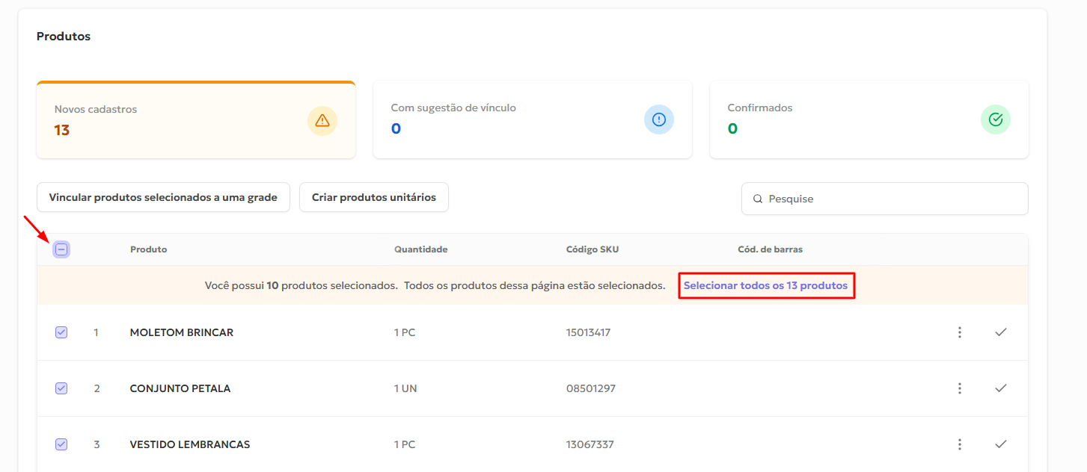Click Selecionar todos os 13 produtos link
The image size is (1087, 472).
(x=765, y=286)
